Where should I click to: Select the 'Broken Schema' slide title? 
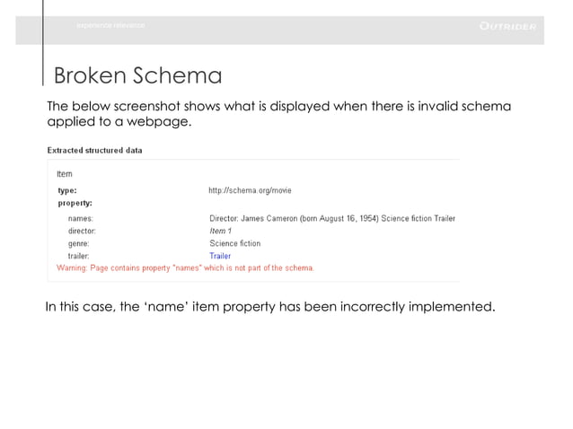[137, 74]
